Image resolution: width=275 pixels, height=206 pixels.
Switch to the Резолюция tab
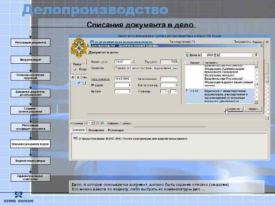(116, 130)
